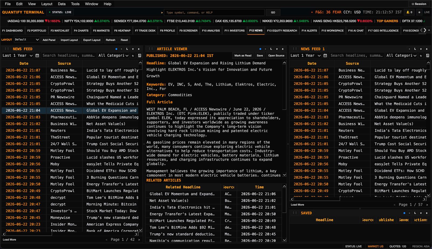This screenshot has height=249, width=432.
Task: Click horizontal scrollbar in News Feed table
Action: (x=28, y=234)
